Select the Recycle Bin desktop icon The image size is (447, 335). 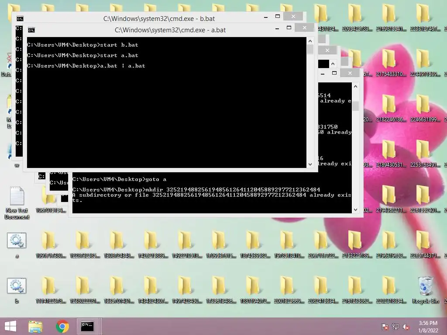(x=425, y=290)
